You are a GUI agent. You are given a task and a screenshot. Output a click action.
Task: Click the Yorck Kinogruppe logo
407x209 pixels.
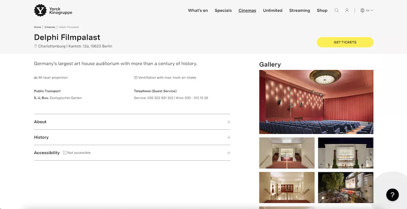point(53,11)
